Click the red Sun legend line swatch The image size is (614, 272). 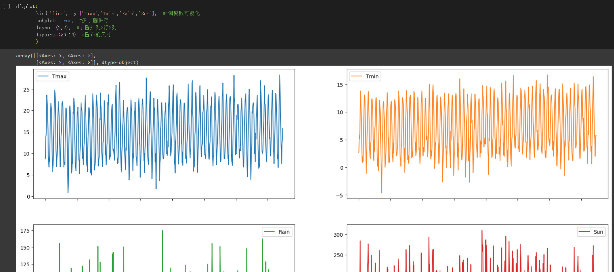tap(584, 232)
